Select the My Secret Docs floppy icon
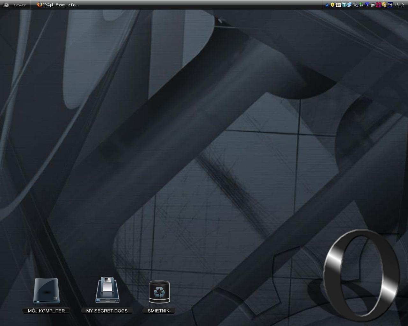 point(107,290)
